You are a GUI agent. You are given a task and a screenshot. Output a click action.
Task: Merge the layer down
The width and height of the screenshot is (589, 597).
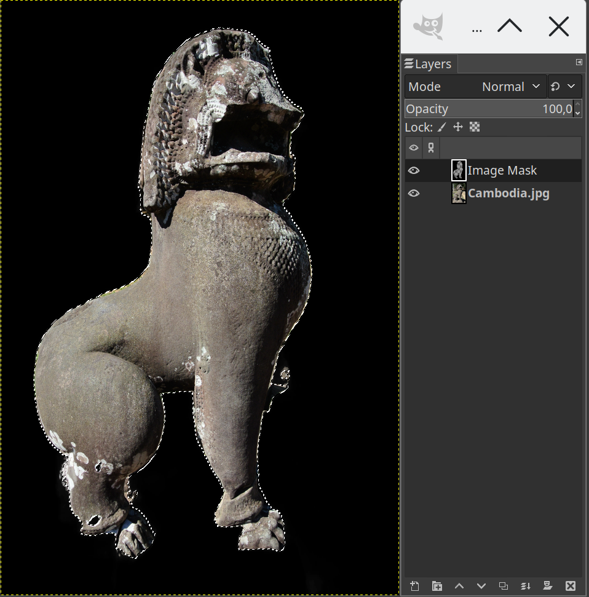[526, 586]
